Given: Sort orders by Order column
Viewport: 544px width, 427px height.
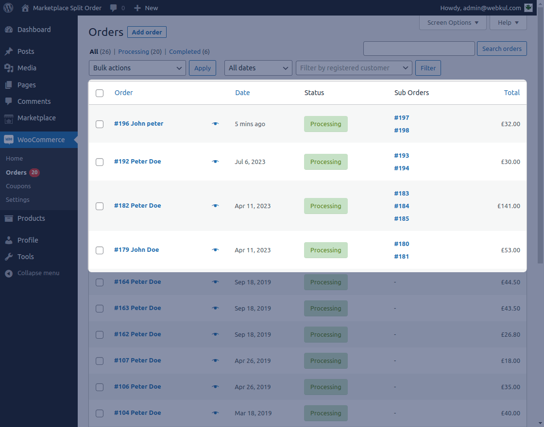Looking at the screenshot, I should point(123,93).
